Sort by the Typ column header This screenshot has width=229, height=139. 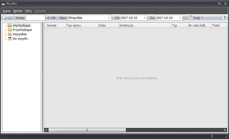click(x=180, y=26)
